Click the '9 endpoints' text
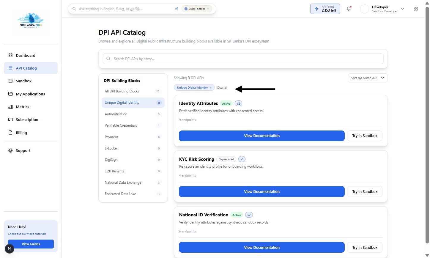Screen dimensions: 430x258 point(188,120)
